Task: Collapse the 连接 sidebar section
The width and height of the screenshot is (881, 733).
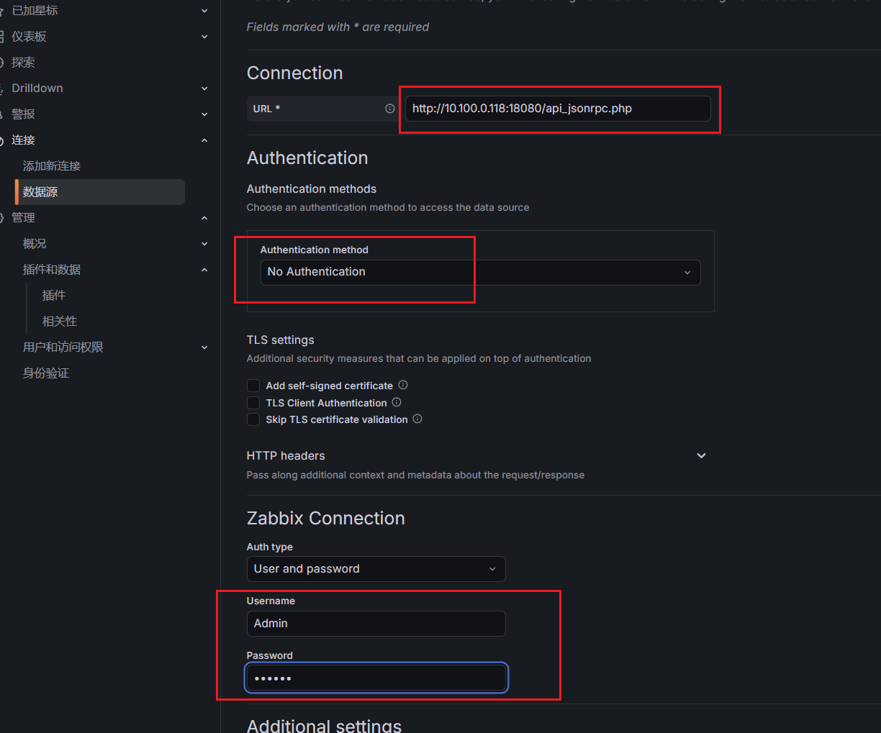Action: pos(204,140)
